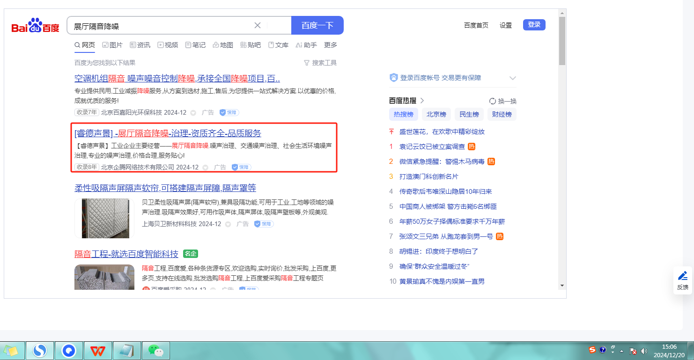Open WeChat from the taskbar
Image resolution: width=694 pixels, height=360 pixels.
click(x=155, y=350)
